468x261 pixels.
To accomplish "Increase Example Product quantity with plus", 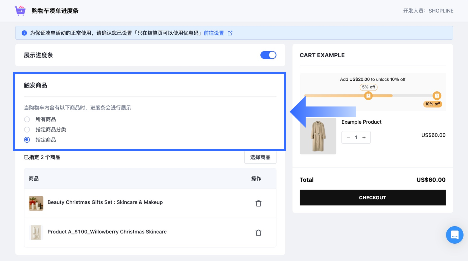I will pyautogui.click(x=364, y=137).
